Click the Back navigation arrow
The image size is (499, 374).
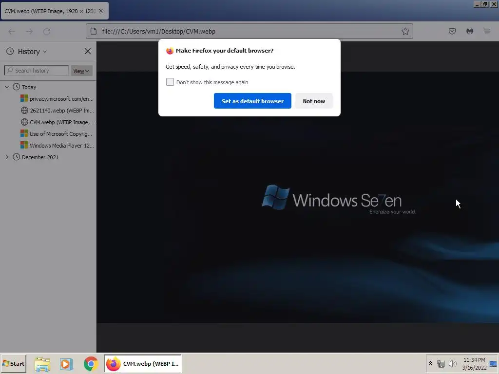click(12, 31)
